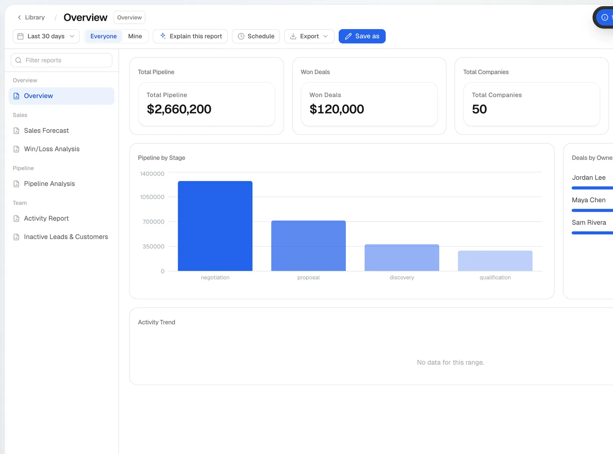This screenshot has width=613, height=454.
Task: Click the Overview report document icon in sidebar
Action: pyautogui.click(x=16, y=96)
